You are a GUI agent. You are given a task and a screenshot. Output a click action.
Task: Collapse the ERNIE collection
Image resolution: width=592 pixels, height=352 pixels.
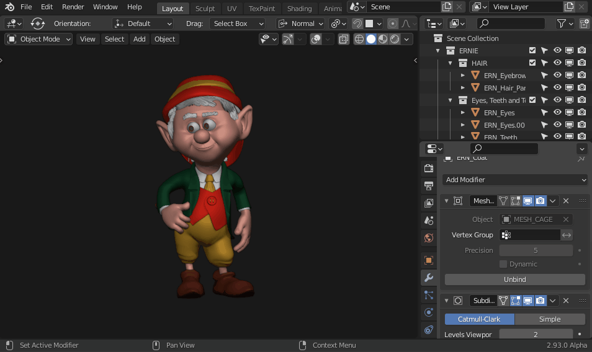click(x=437, y=50)
